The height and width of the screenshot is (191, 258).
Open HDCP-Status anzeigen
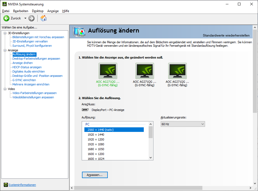[x=27, y=67]
